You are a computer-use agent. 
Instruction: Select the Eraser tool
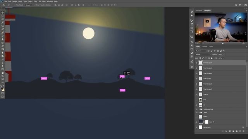coord(3,46)
